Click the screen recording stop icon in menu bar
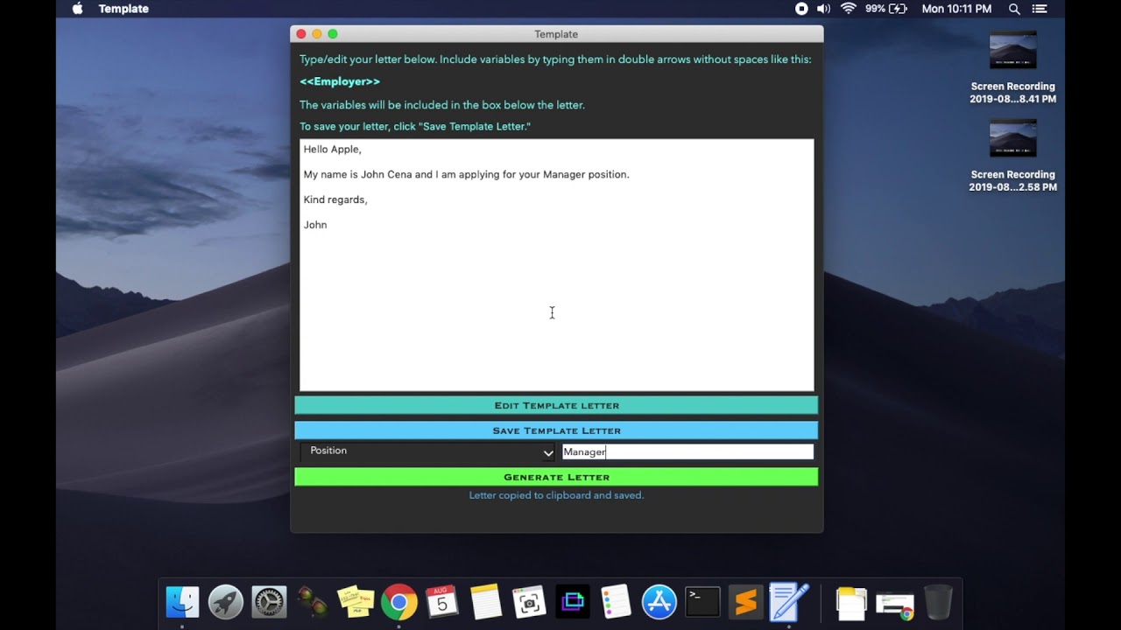 pyautogui.click(x=801, y=9)
